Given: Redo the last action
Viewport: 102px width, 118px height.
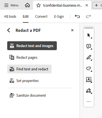Looking at the screenshot, I should pyautogui.click(x=88, y=16).
